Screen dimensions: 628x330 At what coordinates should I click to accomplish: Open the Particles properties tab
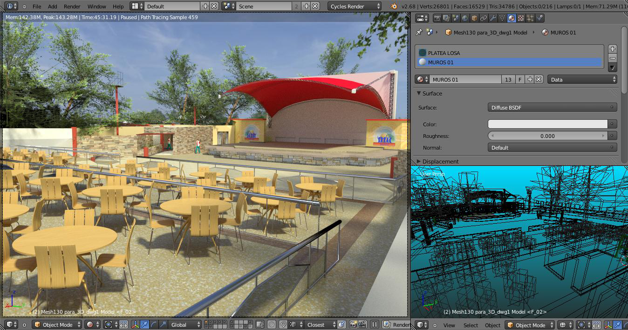tap(530, 18)
